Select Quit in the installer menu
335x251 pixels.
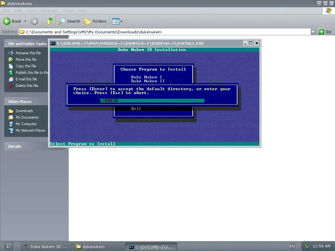(136, 109)
